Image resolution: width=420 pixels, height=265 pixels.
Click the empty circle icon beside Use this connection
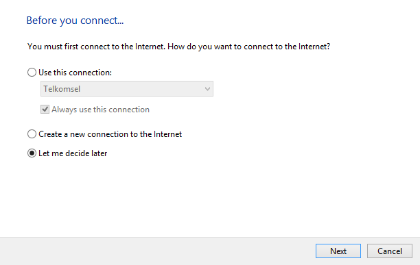32,73
